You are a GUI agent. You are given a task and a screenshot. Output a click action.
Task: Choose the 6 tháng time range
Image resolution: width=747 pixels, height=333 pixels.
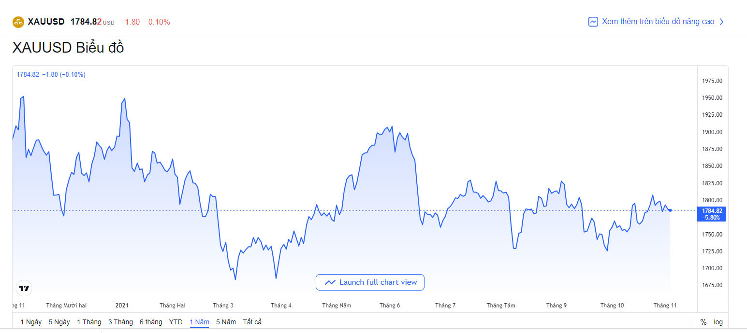click(x=151, y=322)
